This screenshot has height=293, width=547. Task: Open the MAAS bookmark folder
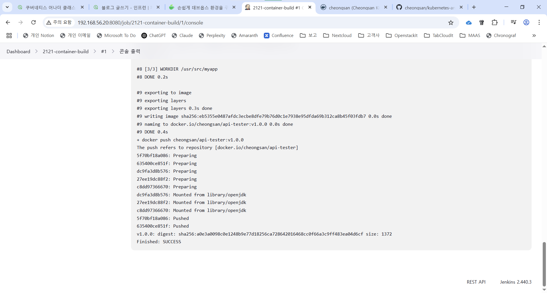470,36
